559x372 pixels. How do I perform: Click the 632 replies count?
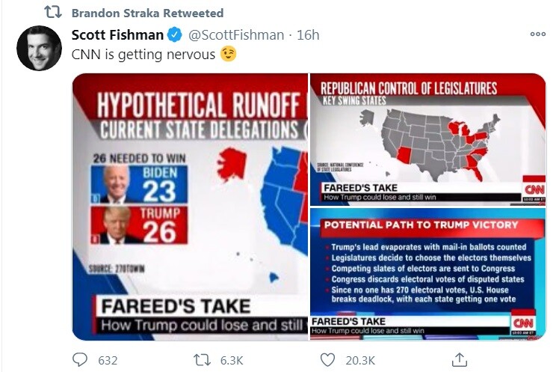[108, 360]
